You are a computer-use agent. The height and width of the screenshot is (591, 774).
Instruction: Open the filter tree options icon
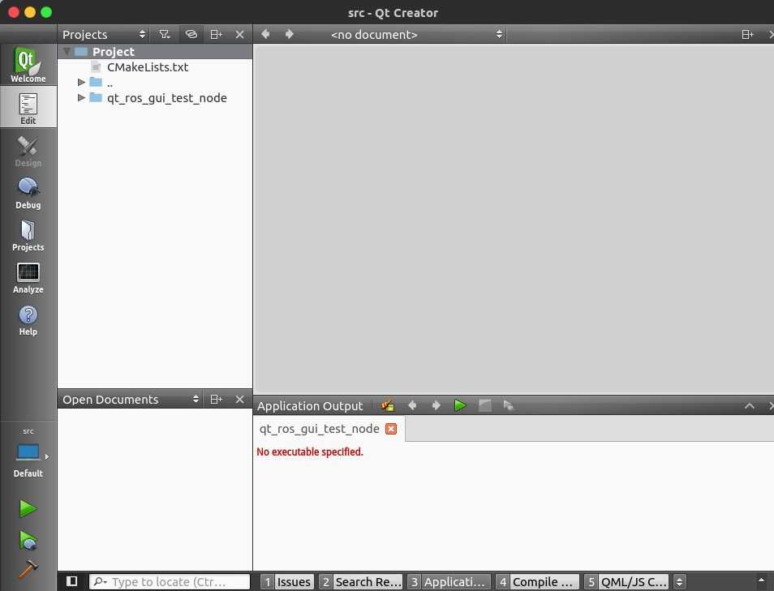click(165, 34)
